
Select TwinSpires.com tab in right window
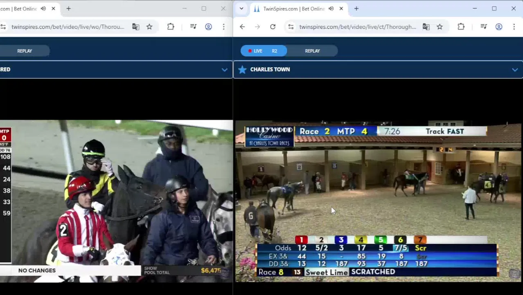pyautogui.click(x=294, y=9)
